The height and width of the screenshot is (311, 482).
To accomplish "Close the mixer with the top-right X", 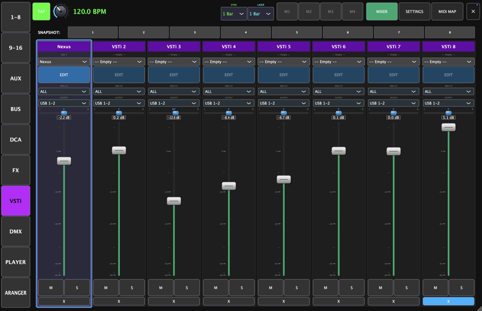I will point(473,11).
